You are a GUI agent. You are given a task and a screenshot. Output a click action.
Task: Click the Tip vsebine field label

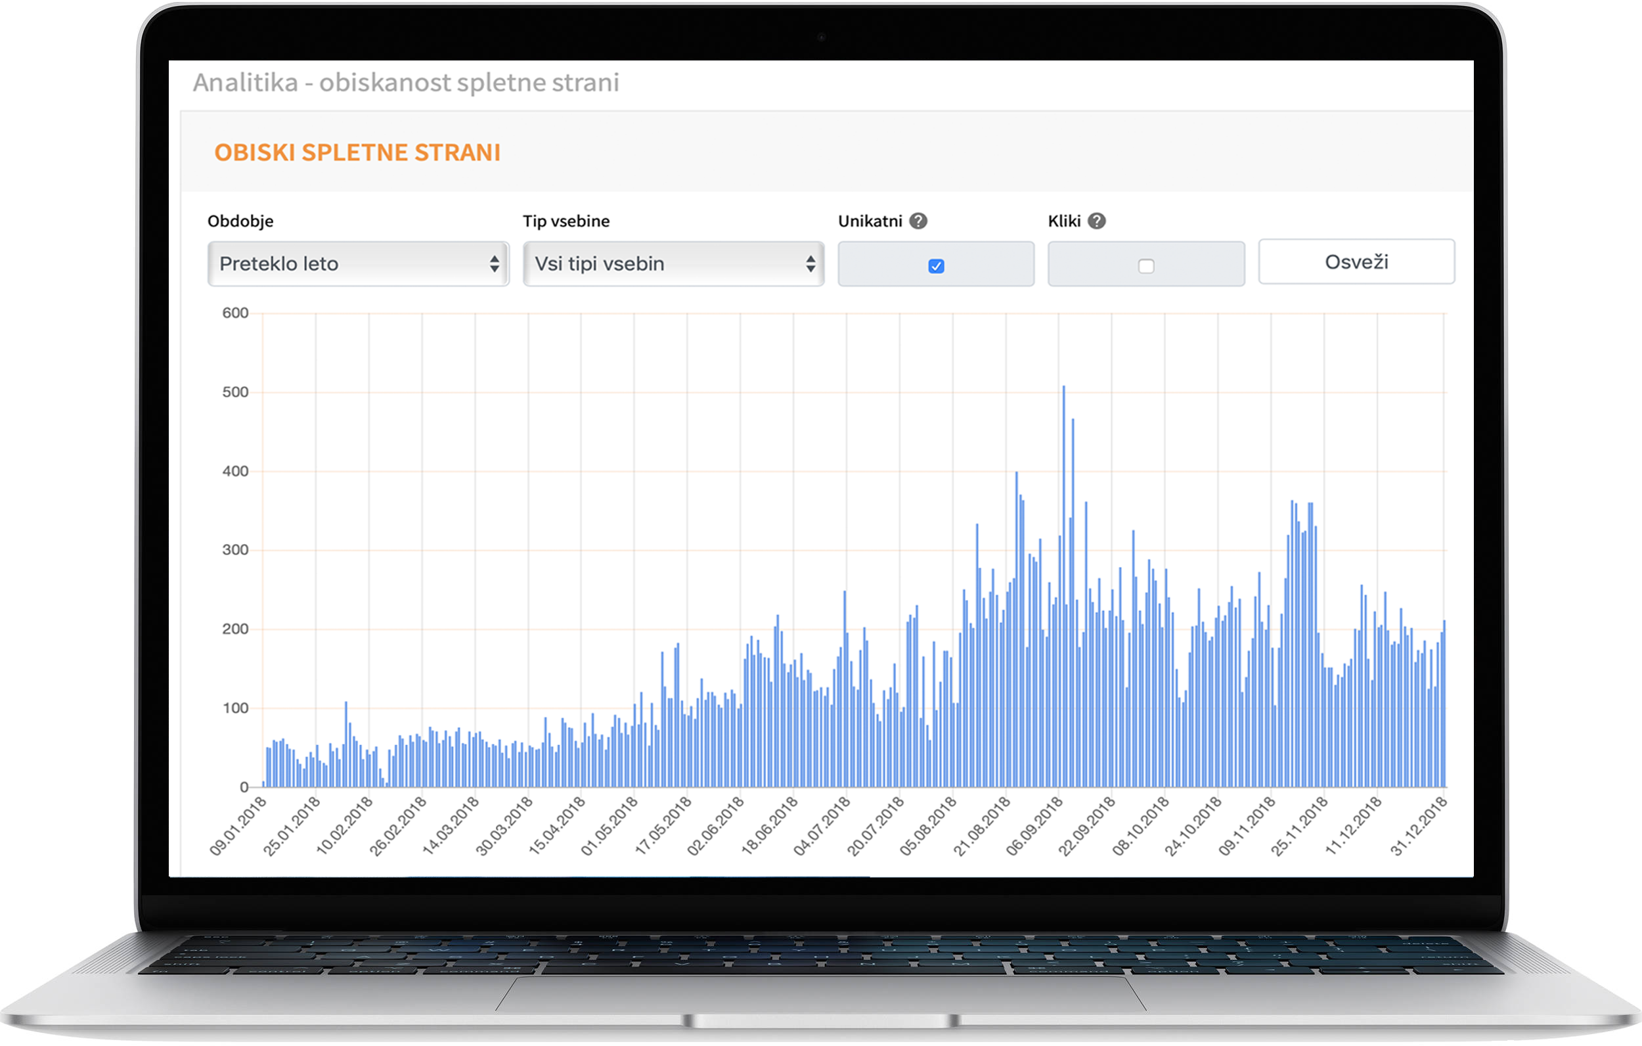click(x=566, y=221)
